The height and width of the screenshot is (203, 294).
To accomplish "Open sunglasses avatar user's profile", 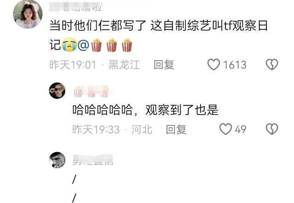I will tap(57, 90).
